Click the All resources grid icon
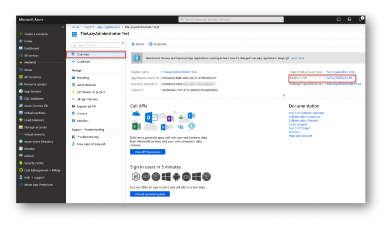385x230 pixels. click(x=21, y=77)
